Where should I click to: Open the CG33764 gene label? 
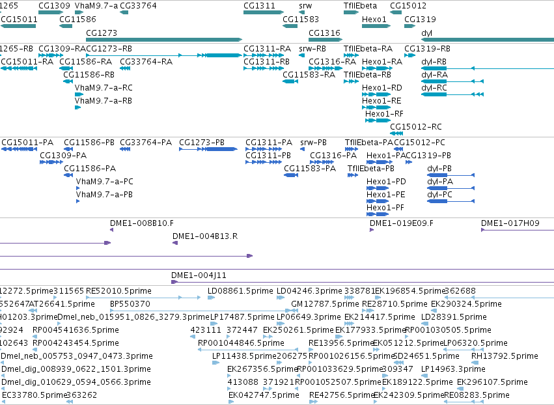(x=138, y=6)
